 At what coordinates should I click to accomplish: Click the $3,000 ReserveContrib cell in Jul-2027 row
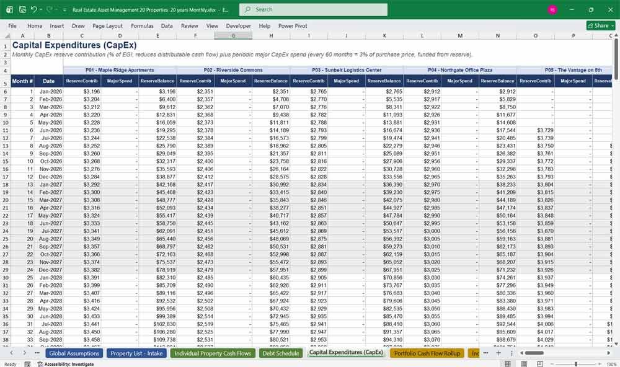tap(422, 231)
